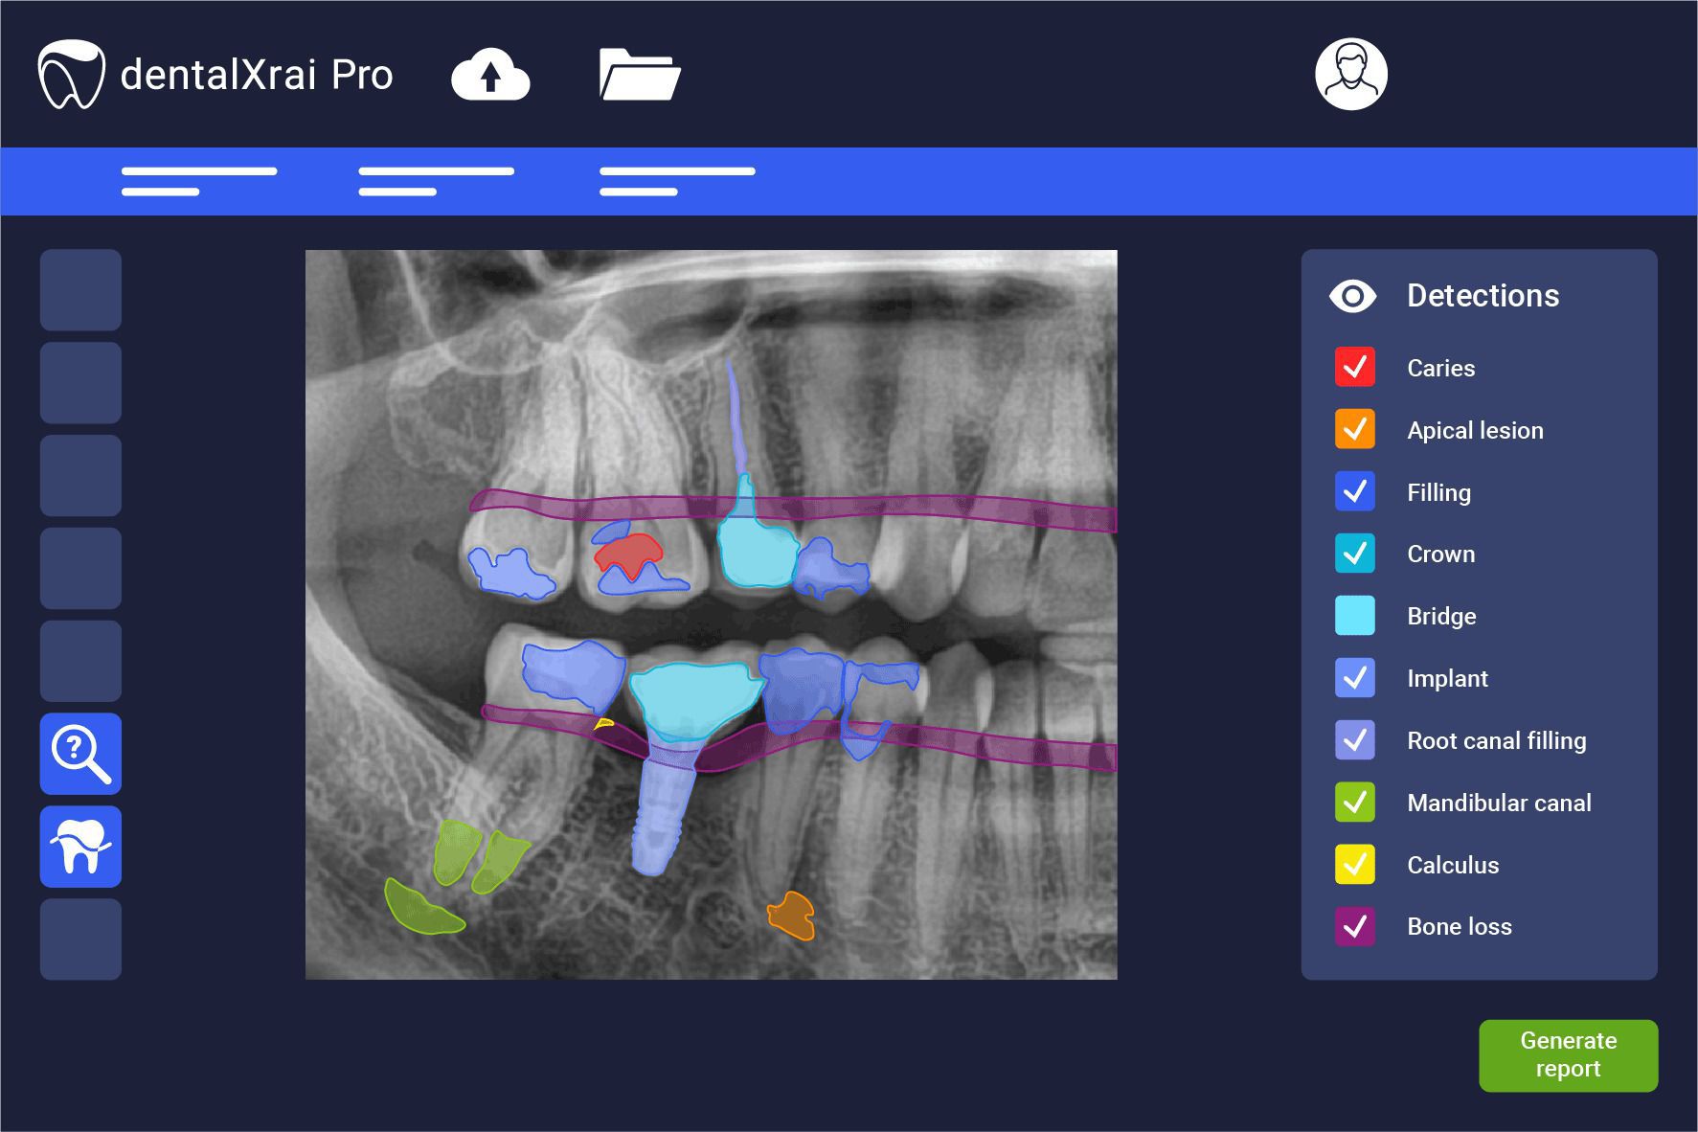The height and width of the screenshot is (1132, 1698).
Task: Select the top icon in the left sidebar
Action: point(80,289)
